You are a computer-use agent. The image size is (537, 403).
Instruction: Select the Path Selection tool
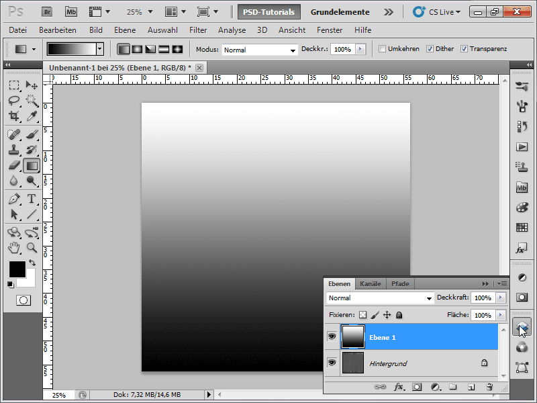click(14, 214)
